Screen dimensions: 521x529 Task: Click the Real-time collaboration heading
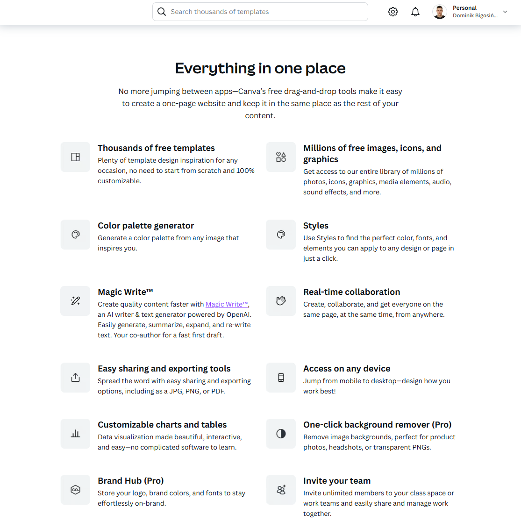[351, 292]
